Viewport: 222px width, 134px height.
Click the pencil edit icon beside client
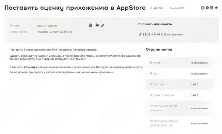[x=103, y=25]
